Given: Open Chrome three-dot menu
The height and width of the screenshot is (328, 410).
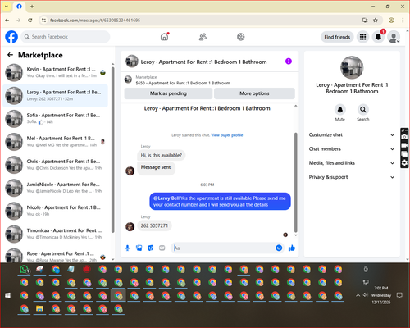Looking at the screenshot, I should (x=403, y=20).
